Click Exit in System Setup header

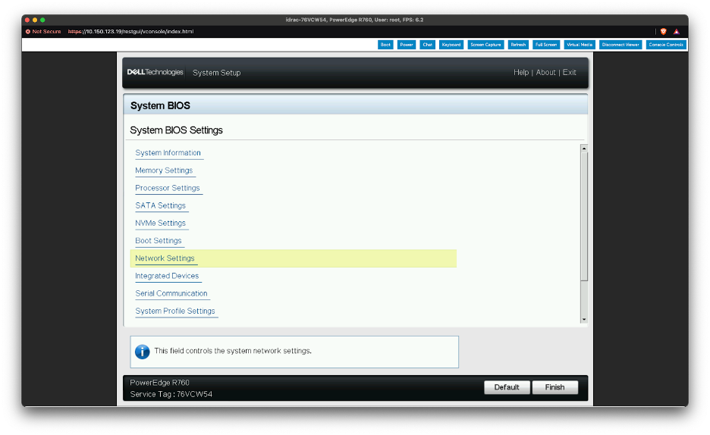pyautogui.click(x=569, y=73)
